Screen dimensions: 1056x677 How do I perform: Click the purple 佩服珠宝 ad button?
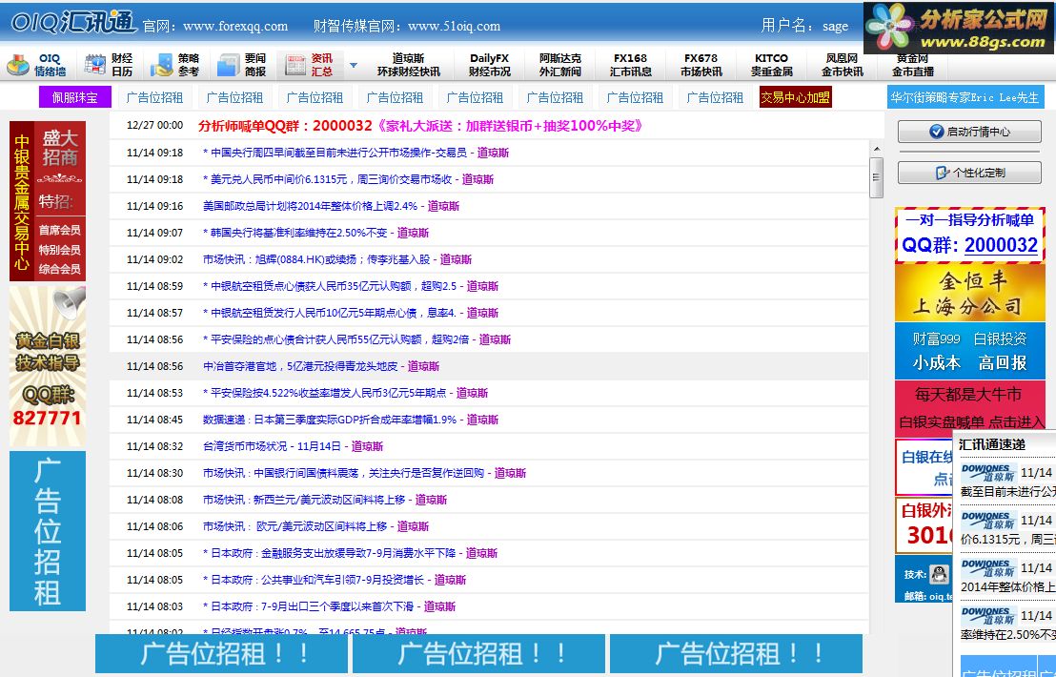click(x=74, y=97)
